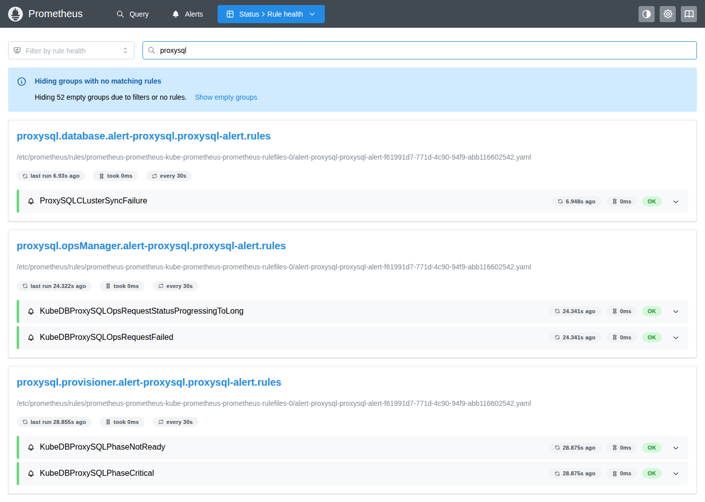
Task: Click bell icon beside KubeDBProxySQLOpsRequestStatusProgressingToLong
Action: click(31, 311)
